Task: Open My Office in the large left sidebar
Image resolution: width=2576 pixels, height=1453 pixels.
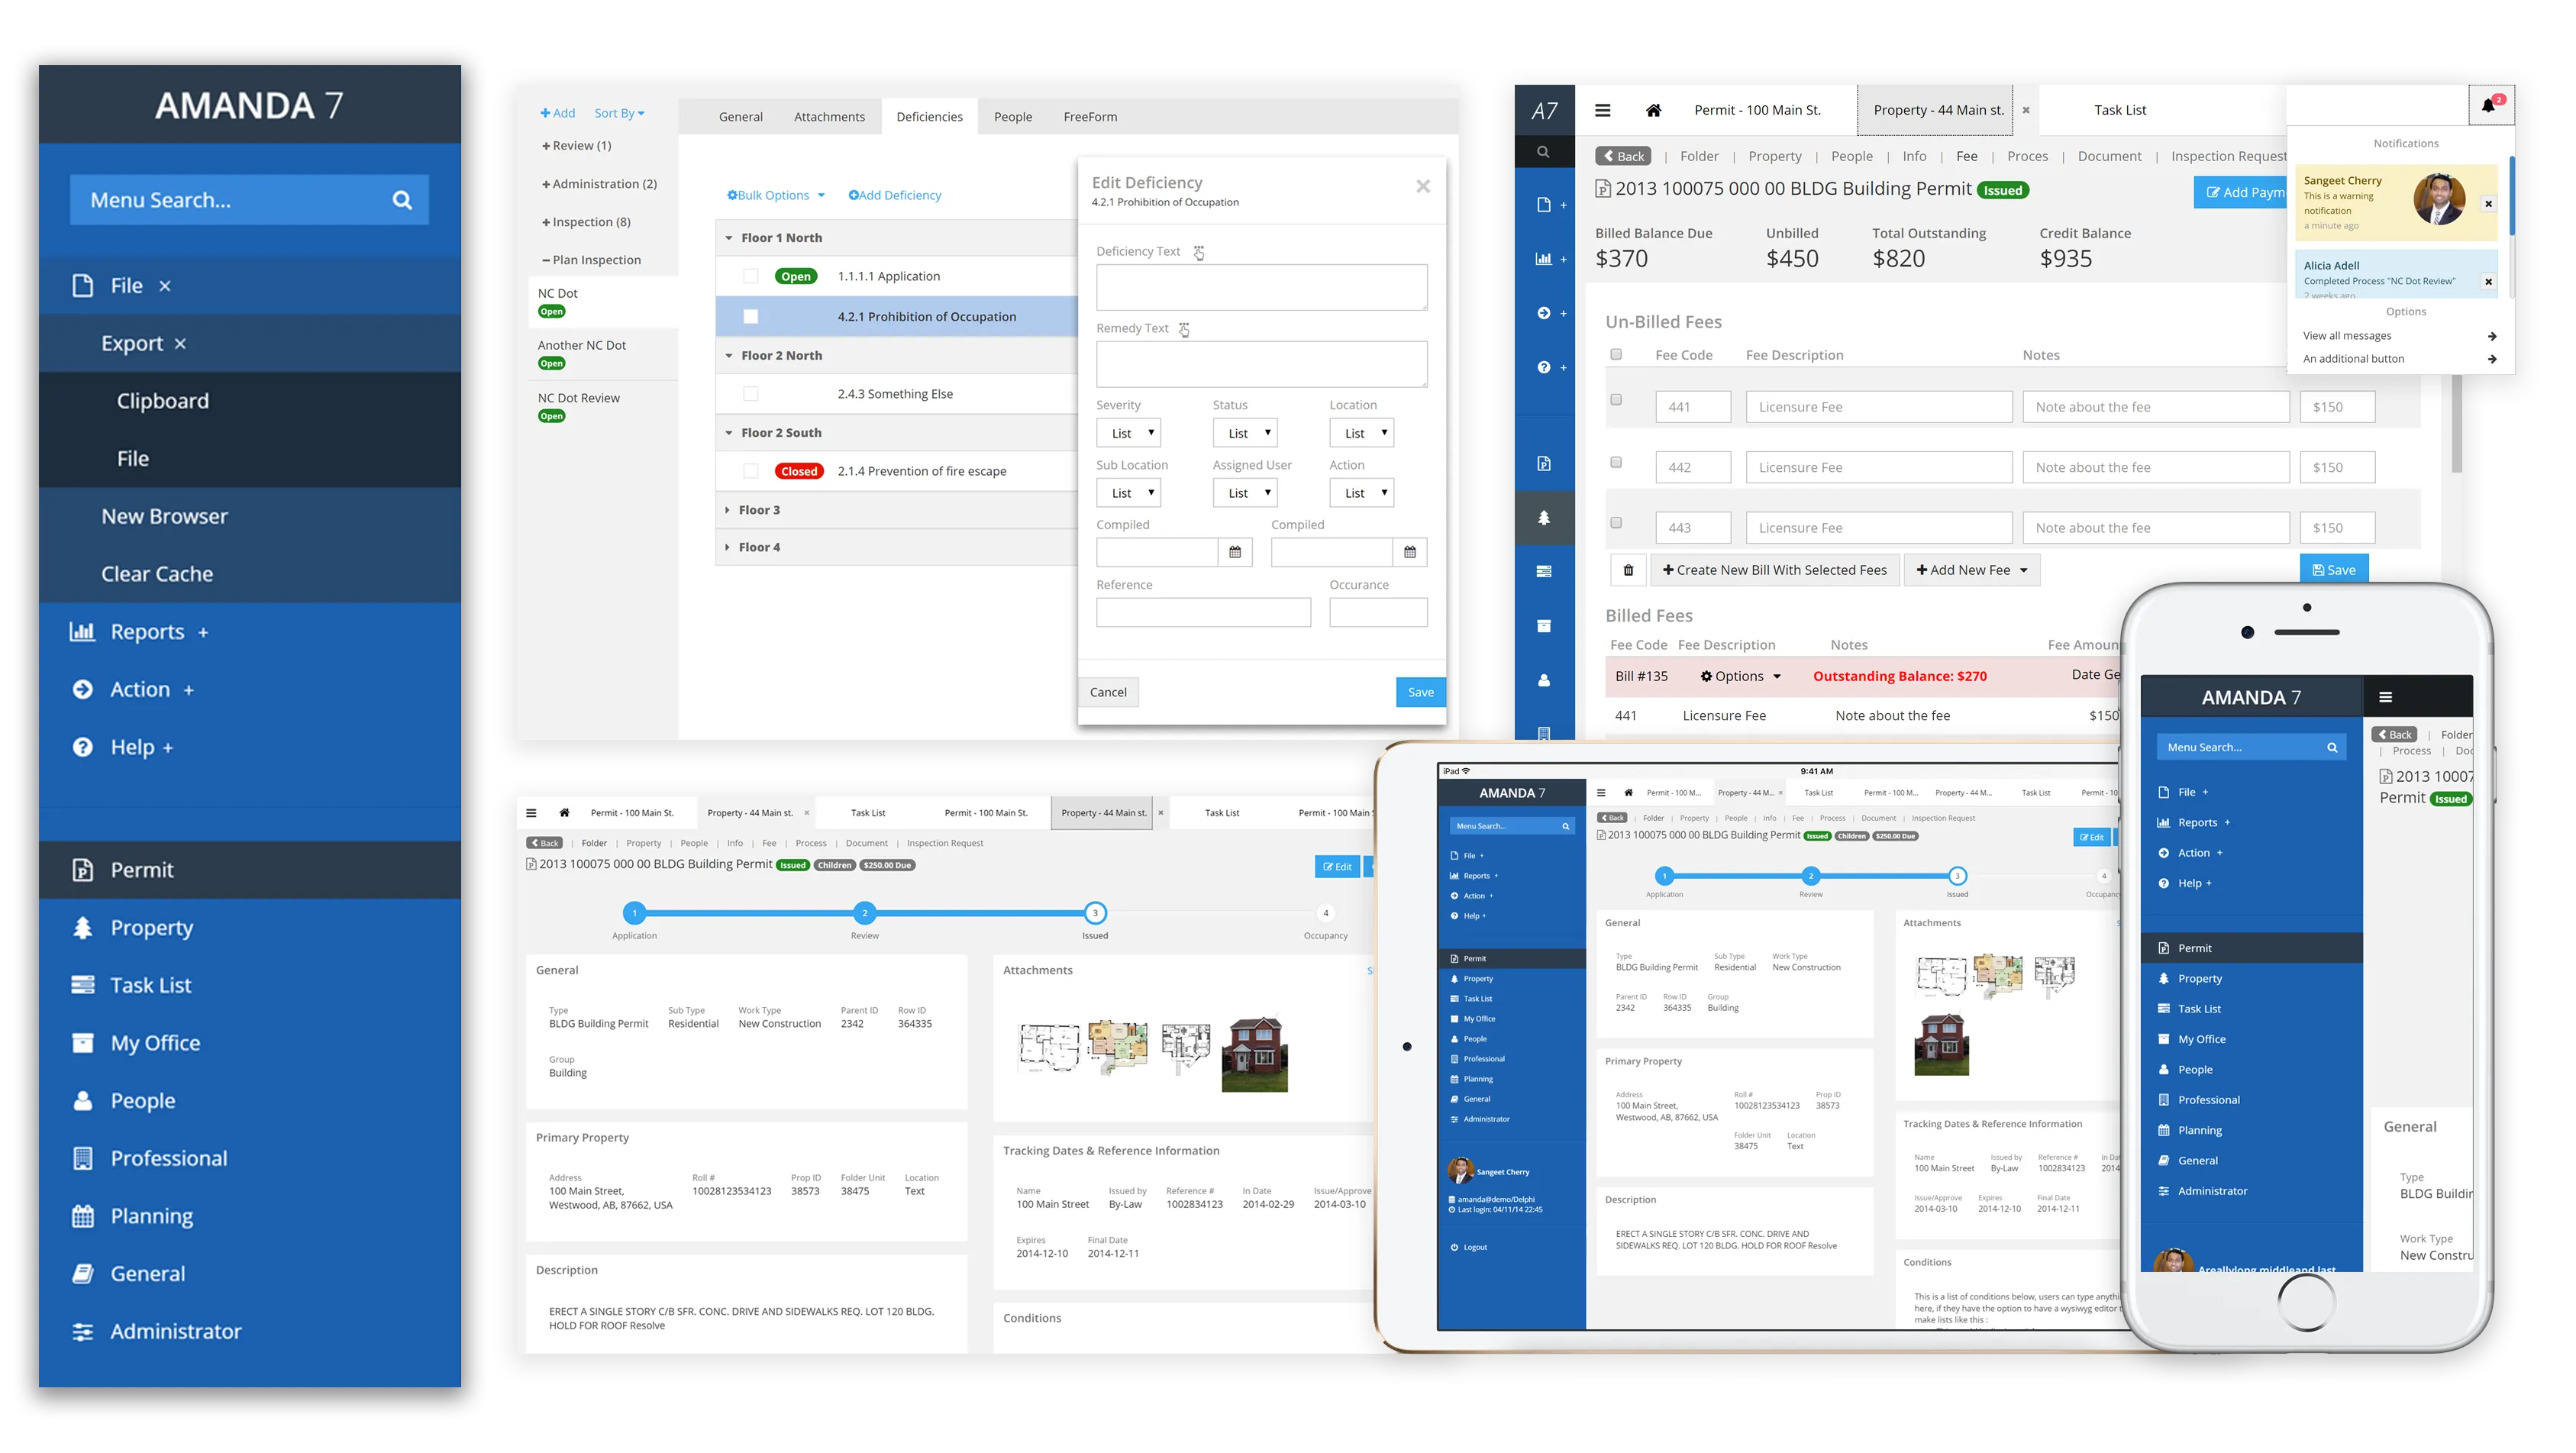Action: 250,1043
